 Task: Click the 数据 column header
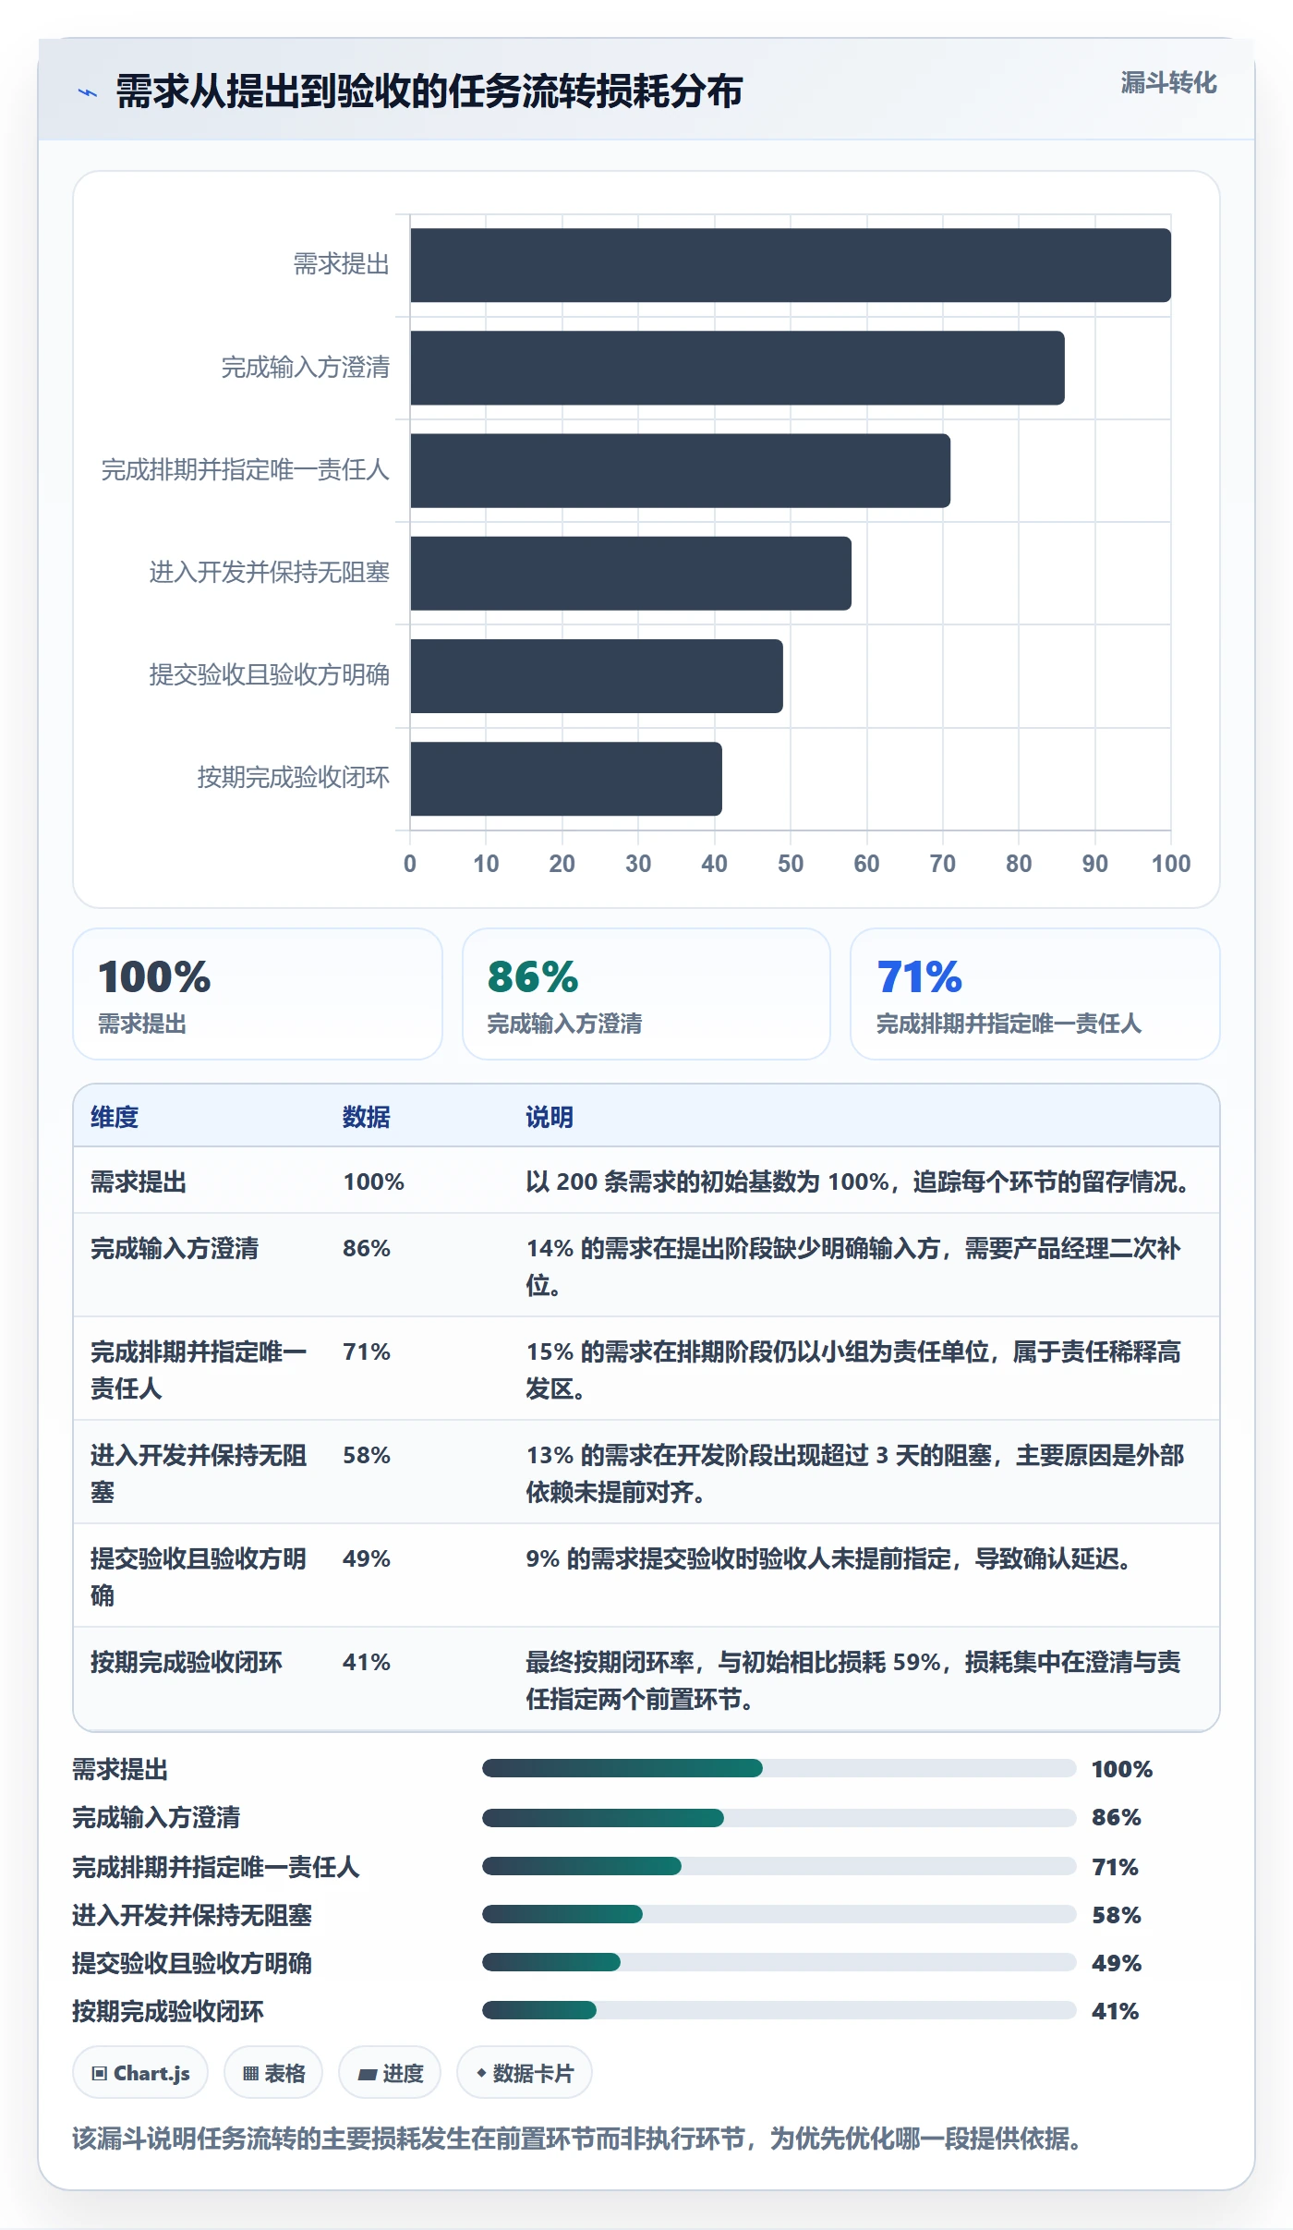click(367, 1117)
